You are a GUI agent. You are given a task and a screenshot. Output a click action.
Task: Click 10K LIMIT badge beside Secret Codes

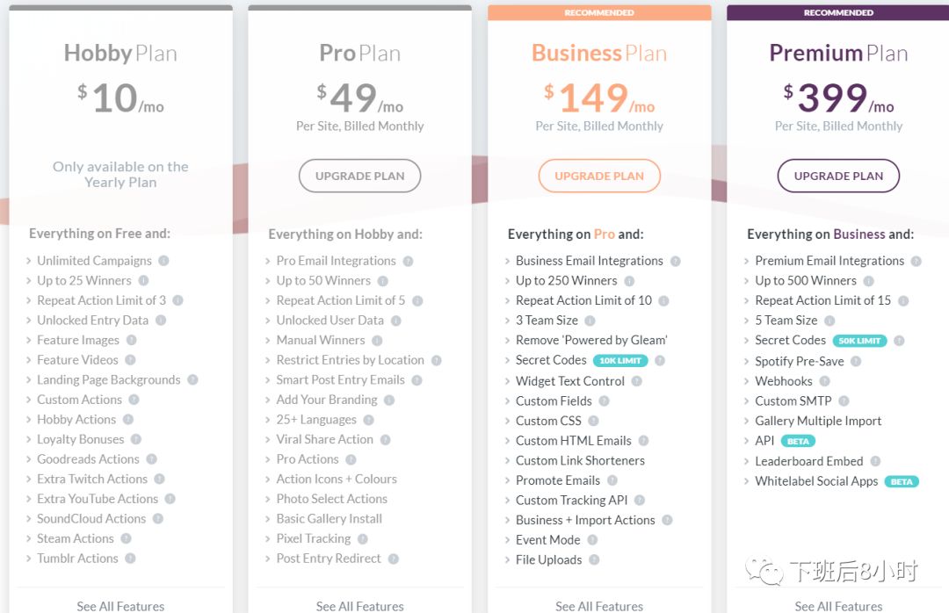[620, 361]
